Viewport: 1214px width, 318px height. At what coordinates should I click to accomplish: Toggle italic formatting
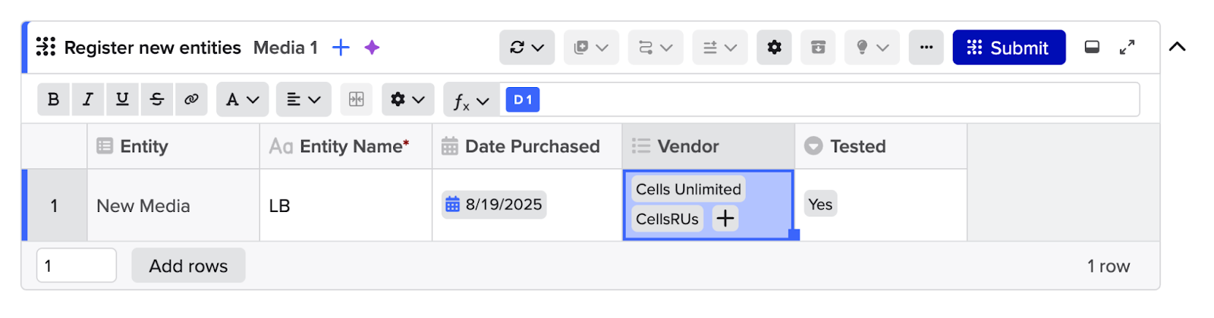[88, 99]
